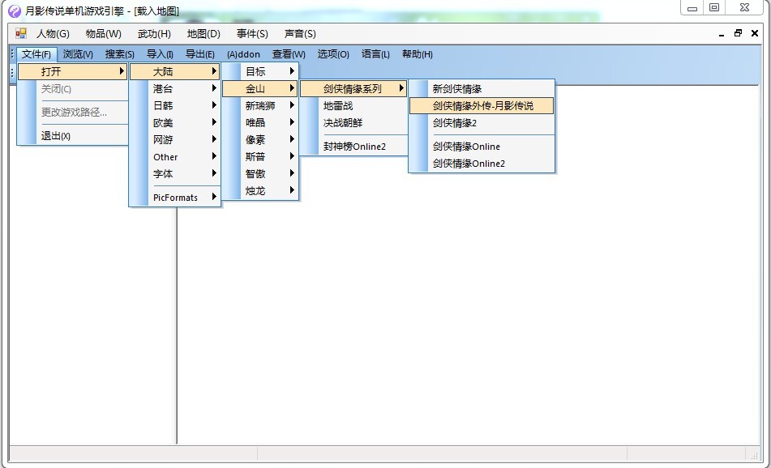Select 新剑侠情缘 menu entry

click(x=482, y=89)
